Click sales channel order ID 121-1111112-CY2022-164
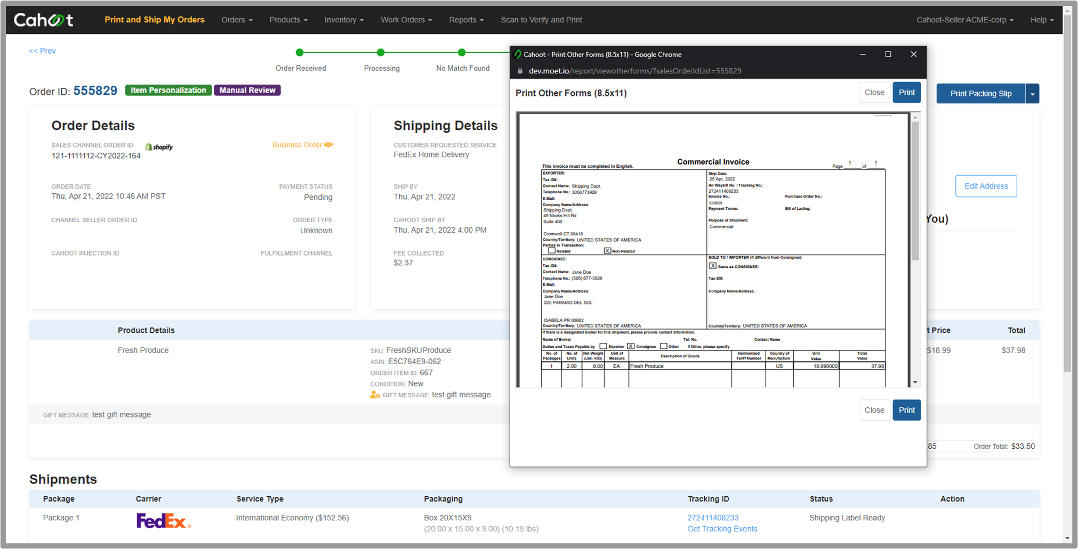This screenshot has width=1078, height=549. [96, 156]
